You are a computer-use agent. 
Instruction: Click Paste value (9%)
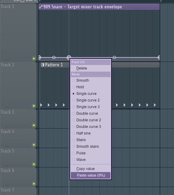pos(91,175)
